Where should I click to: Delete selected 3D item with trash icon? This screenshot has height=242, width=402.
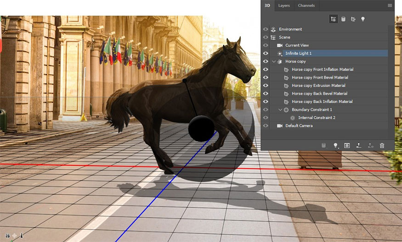pos(382,145)
